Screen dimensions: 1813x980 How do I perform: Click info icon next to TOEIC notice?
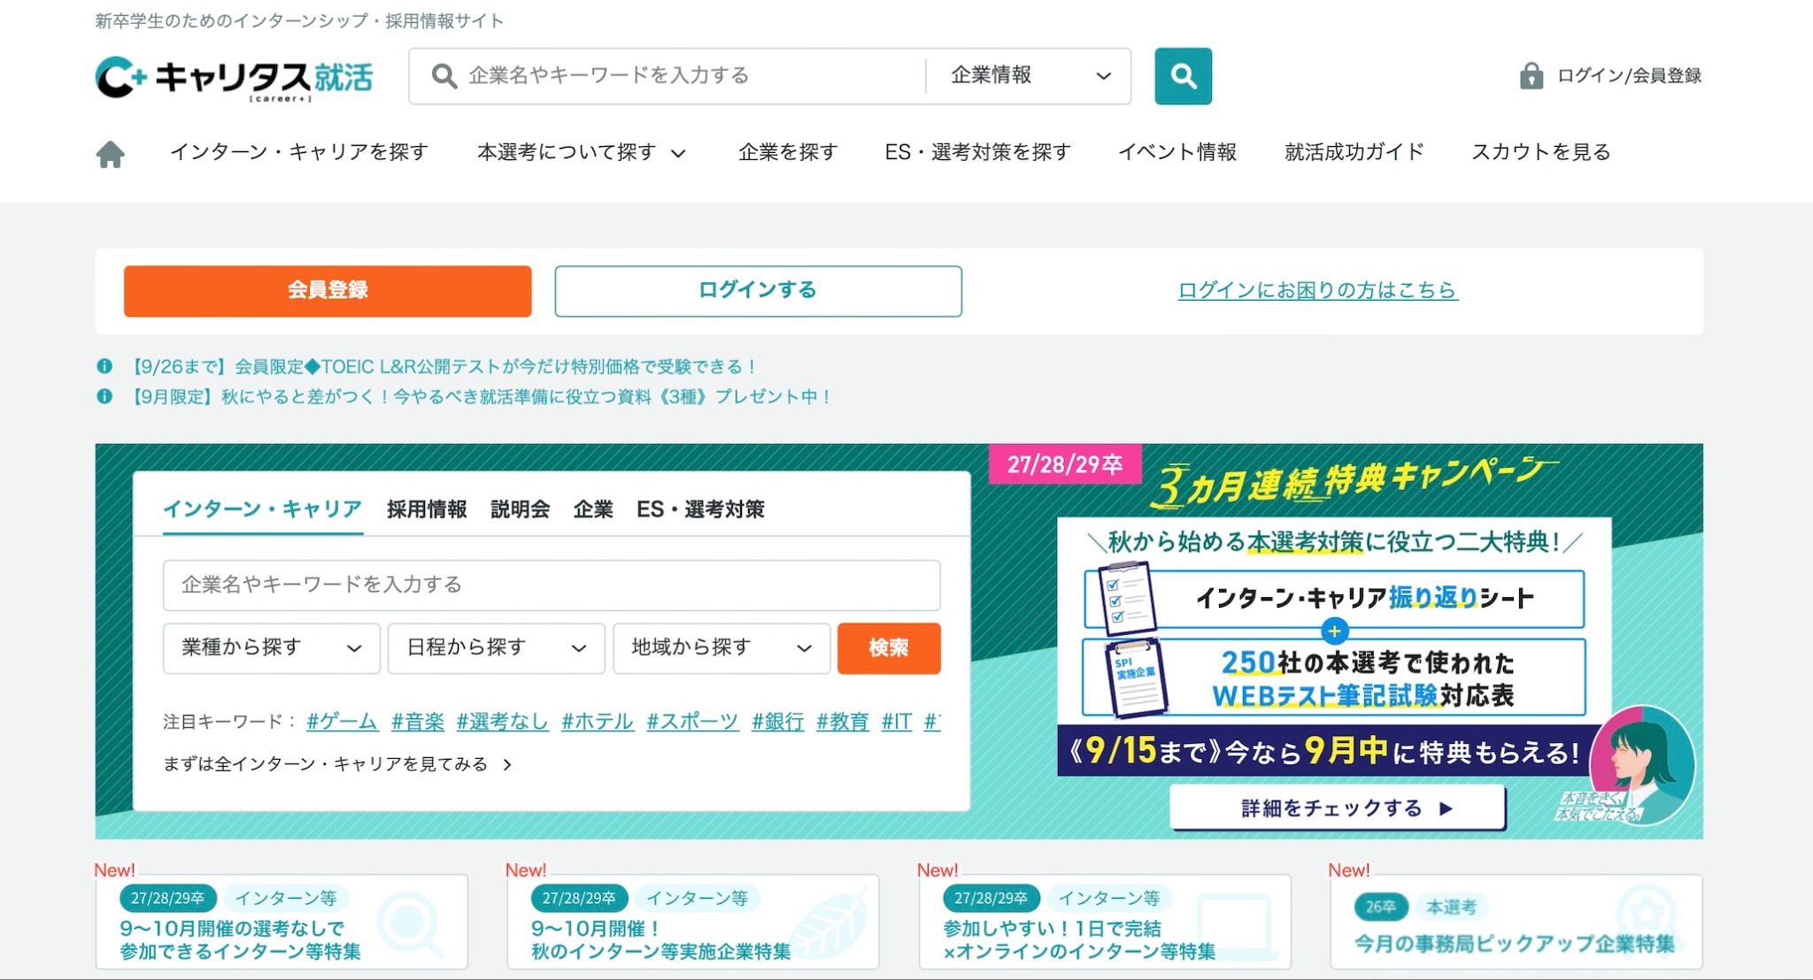click(x=104, y=366)
